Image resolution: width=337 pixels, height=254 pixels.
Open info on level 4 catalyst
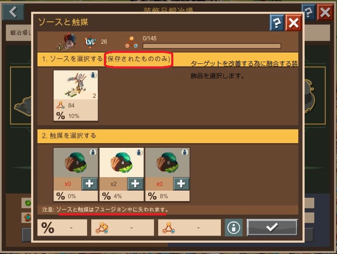click(139, 152)
